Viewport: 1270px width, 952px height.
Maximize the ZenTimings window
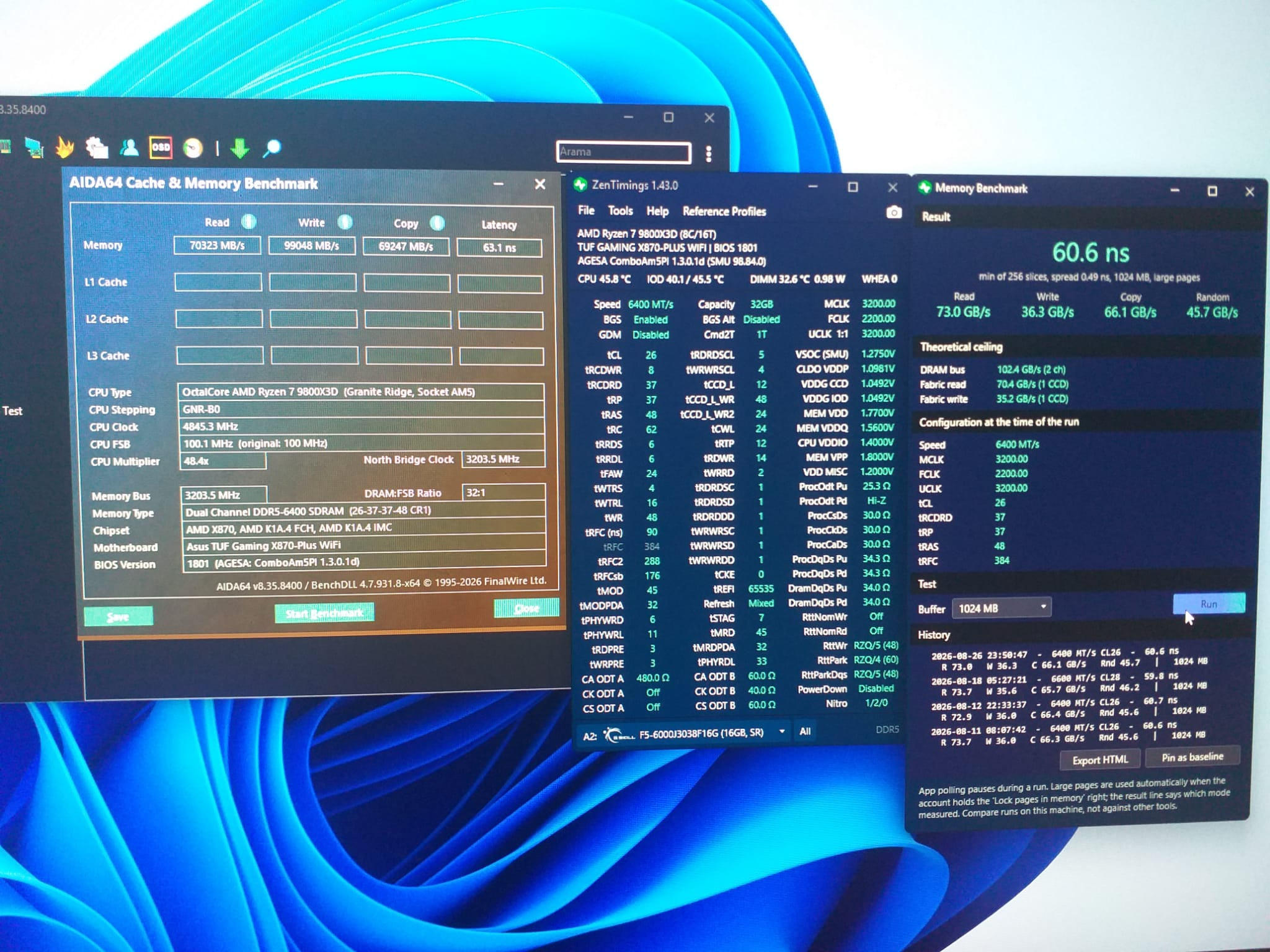(853, 187)
